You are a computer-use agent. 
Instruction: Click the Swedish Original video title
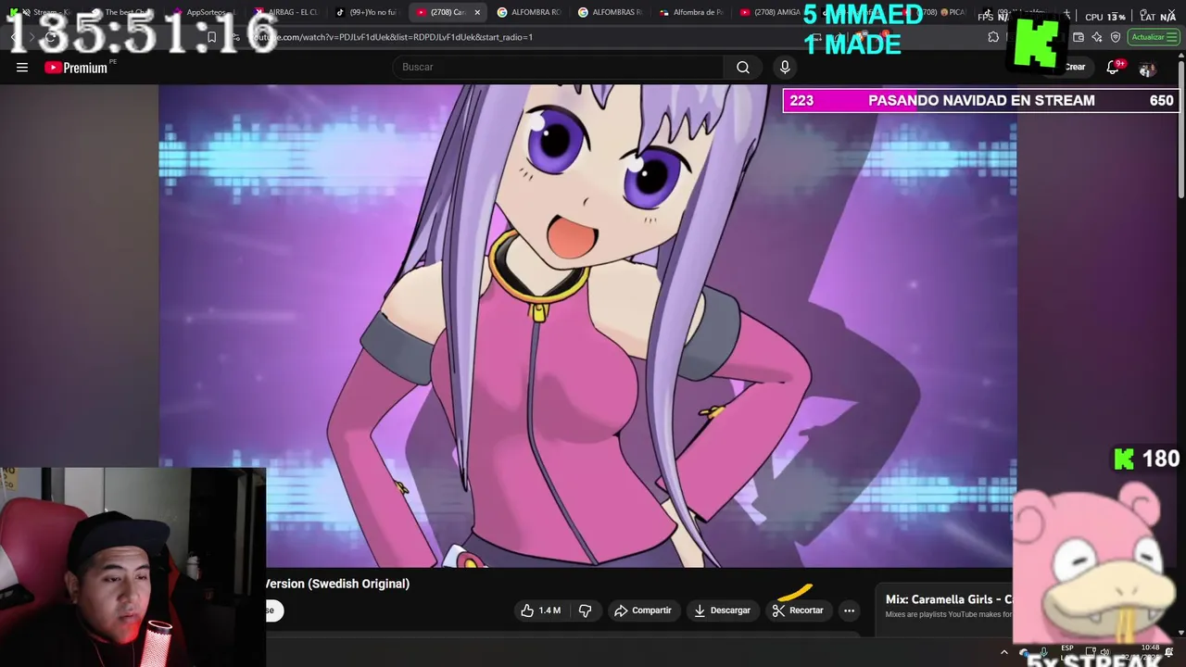click(337, 584)
